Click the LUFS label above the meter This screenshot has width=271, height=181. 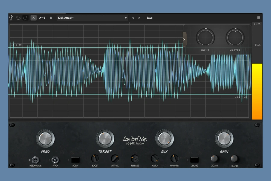click(257, 24)
